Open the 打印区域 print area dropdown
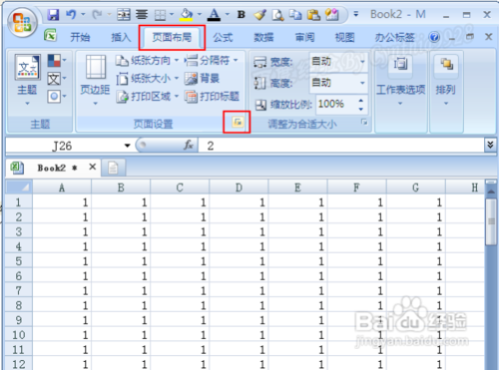The width and height of the screenshot is (499, 370). [147, 97]
